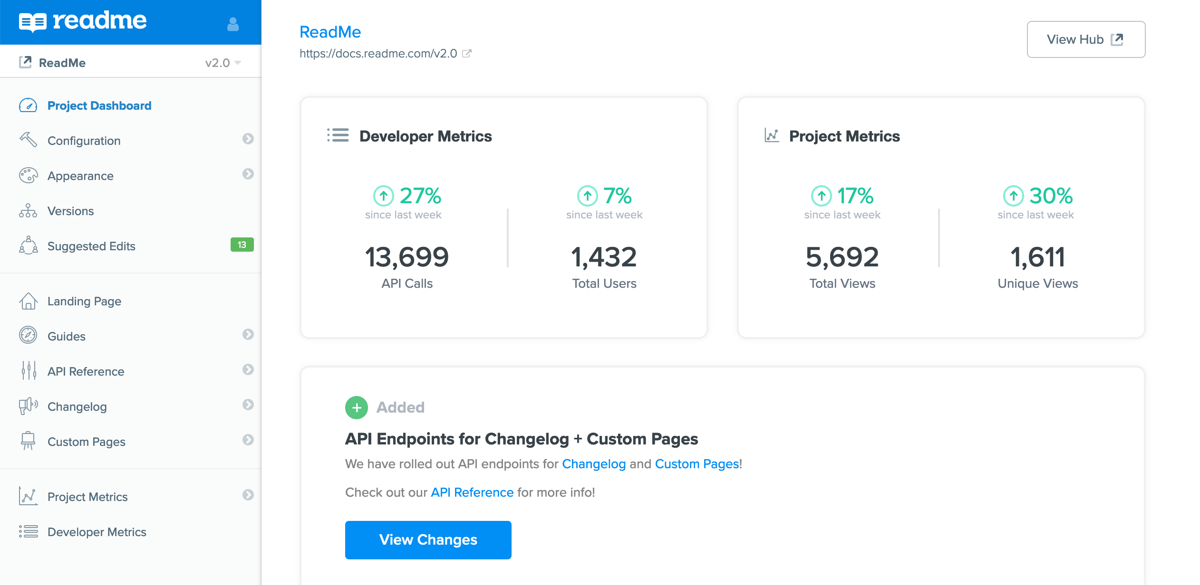Click the API Reference sliders icon

(28, 371)
